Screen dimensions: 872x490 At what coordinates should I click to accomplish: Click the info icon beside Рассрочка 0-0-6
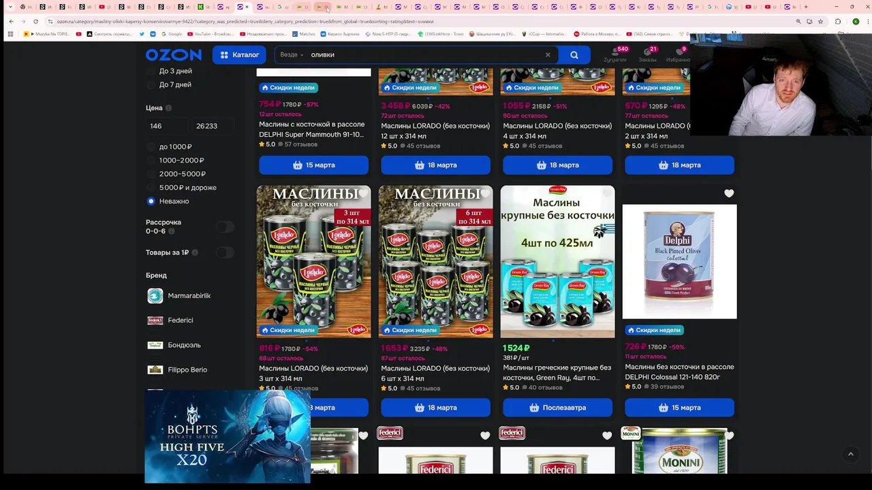pyautogui.click(x=171, y=231)
